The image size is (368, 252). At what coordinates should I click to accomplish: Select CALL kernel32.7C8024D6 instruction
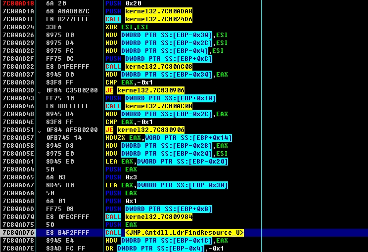[149, 19]
